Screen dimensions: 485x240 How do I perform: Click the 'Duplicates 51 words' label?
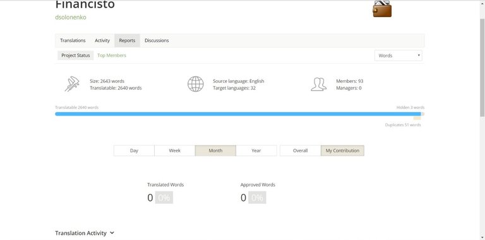click(403, 125)
